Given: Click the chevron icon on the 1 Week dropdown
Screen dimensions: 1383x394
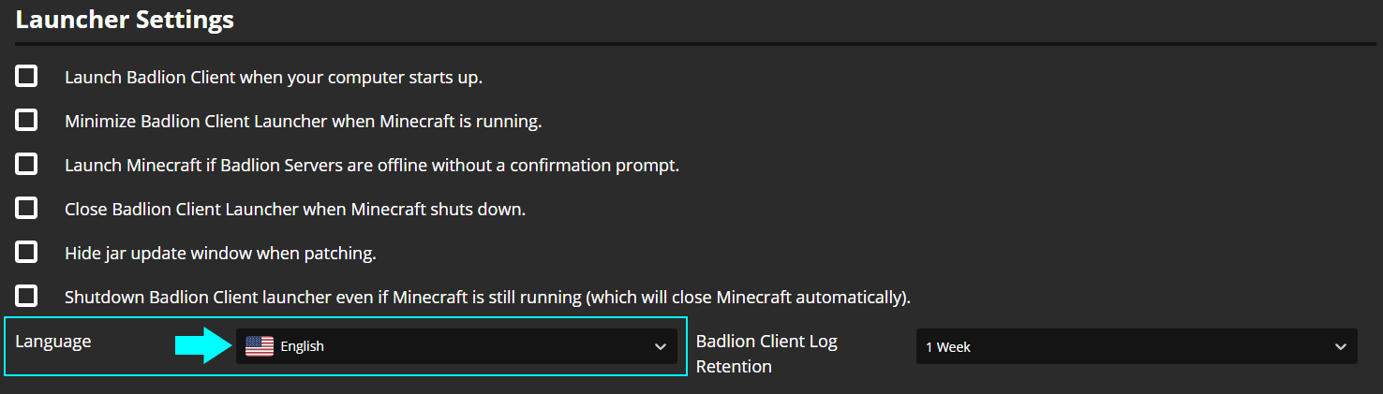Looking at the screenshot, I should click(x=1340, y=346).
